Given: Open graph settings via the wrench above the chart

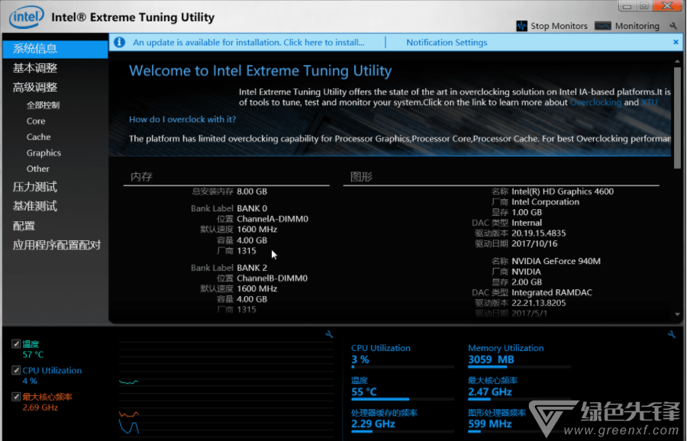Looking at the screenshot, I should point(329,335).
